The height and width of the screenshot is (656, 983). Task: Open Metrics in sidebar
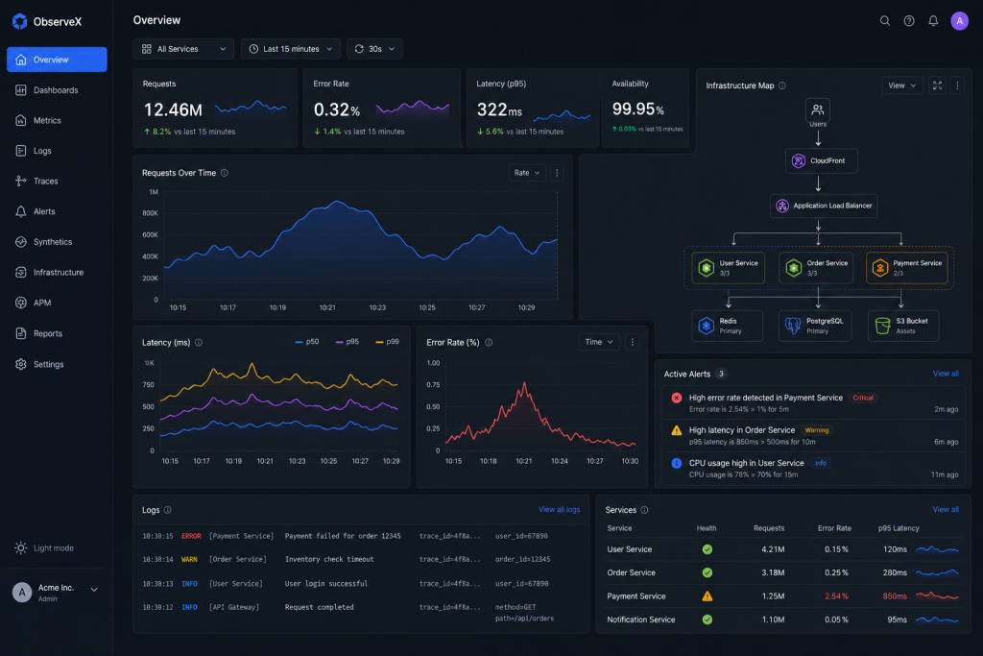[x=57, y=120]
